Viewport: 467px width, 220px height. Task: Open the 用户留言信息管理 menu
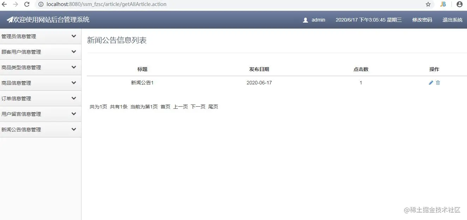coord(41,114)
